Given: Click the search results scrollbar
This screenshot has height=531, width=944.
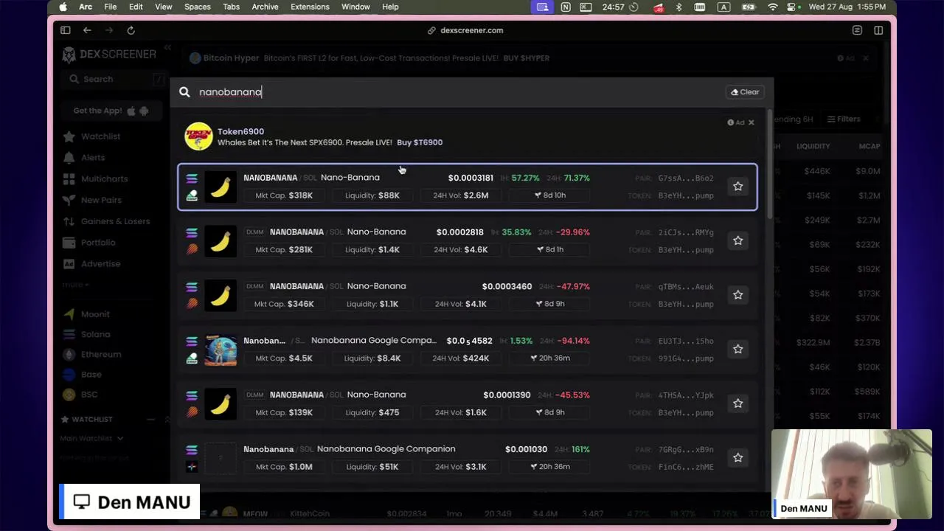Looking at the screenshot, I should click(770, 166).
